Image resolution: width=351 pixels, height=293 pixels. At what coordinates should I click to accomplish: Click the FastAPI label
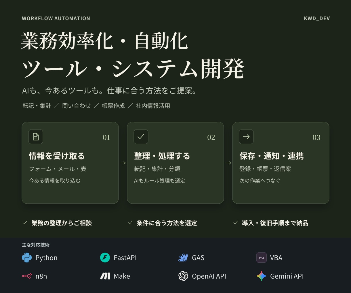[x=125, y=258]
